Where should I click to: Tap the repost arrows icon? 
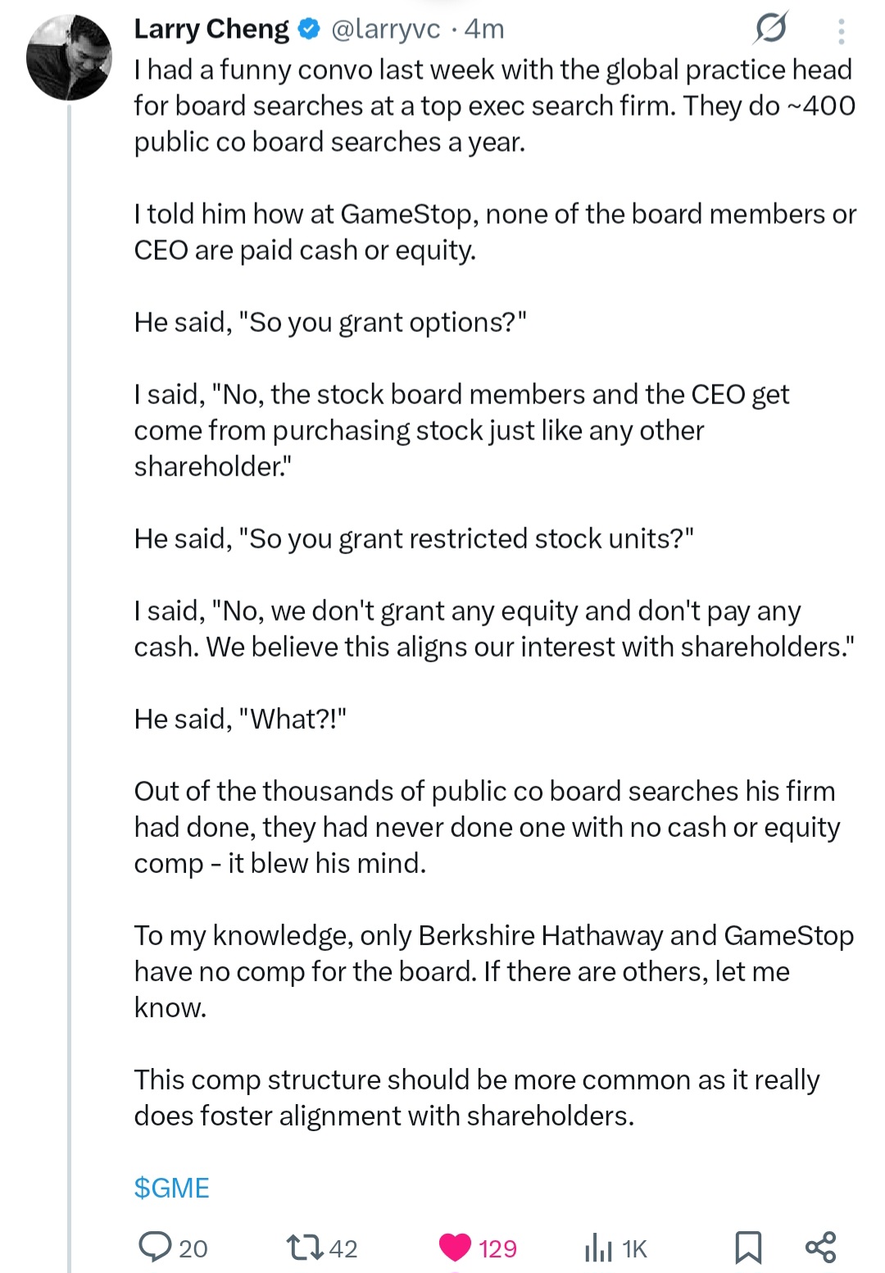[303, 1248]
